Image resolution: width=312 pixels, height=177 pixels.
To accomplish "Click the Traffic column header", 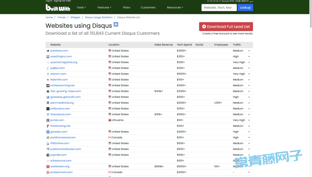I will tap(237, 45).
